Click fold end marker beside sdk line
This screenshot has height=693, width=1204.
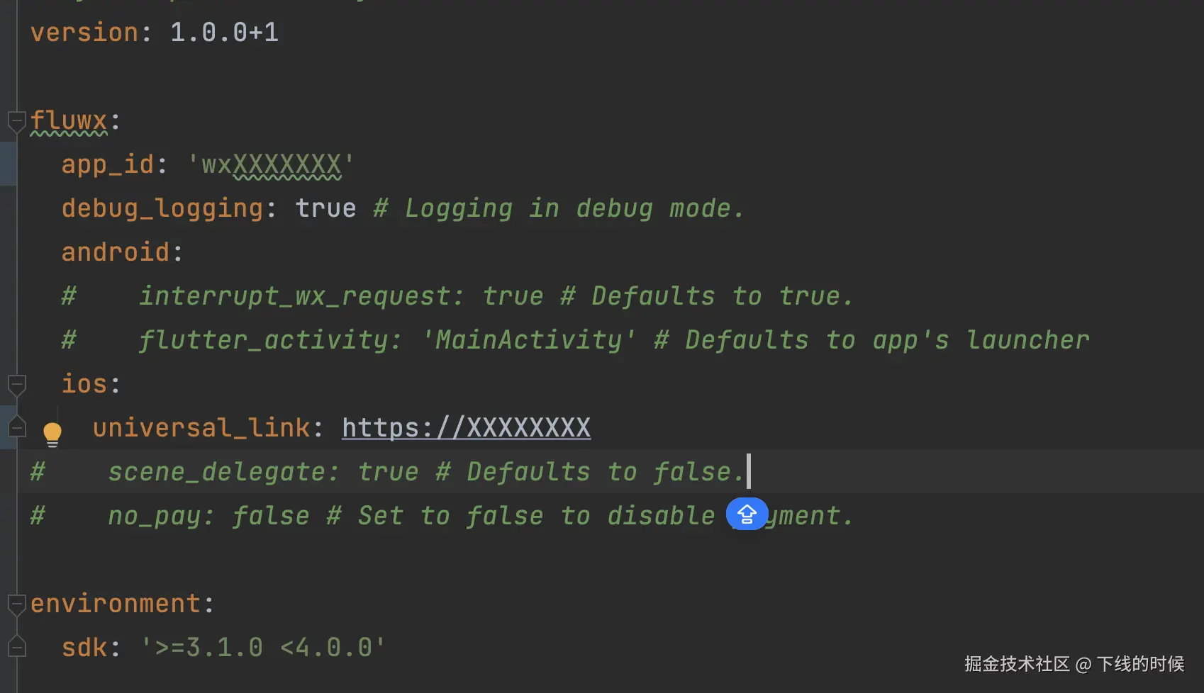(16, 647)
